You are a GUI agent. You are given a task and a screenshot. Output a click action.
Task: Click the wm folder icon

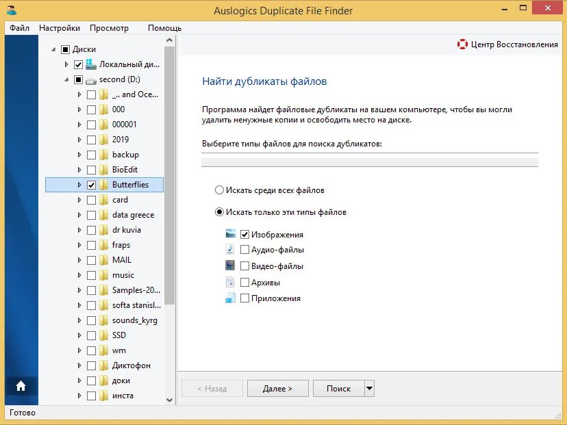104,350
